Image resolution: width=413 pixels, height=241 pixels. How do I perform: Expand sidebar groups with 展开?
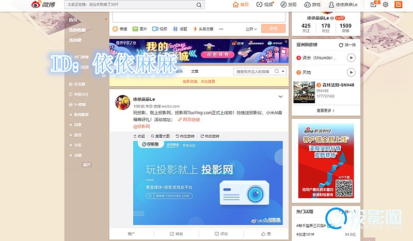87,165
